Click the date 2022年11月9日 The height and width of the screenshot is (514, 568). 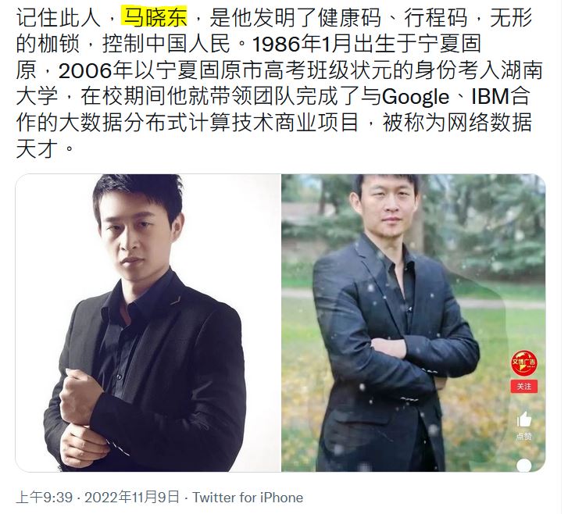pos(132,497)
